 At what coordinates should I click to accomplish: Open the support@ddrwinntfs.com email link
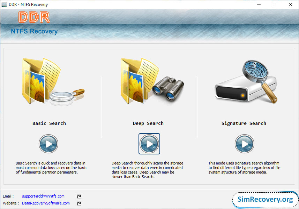[x=43, y=196]
